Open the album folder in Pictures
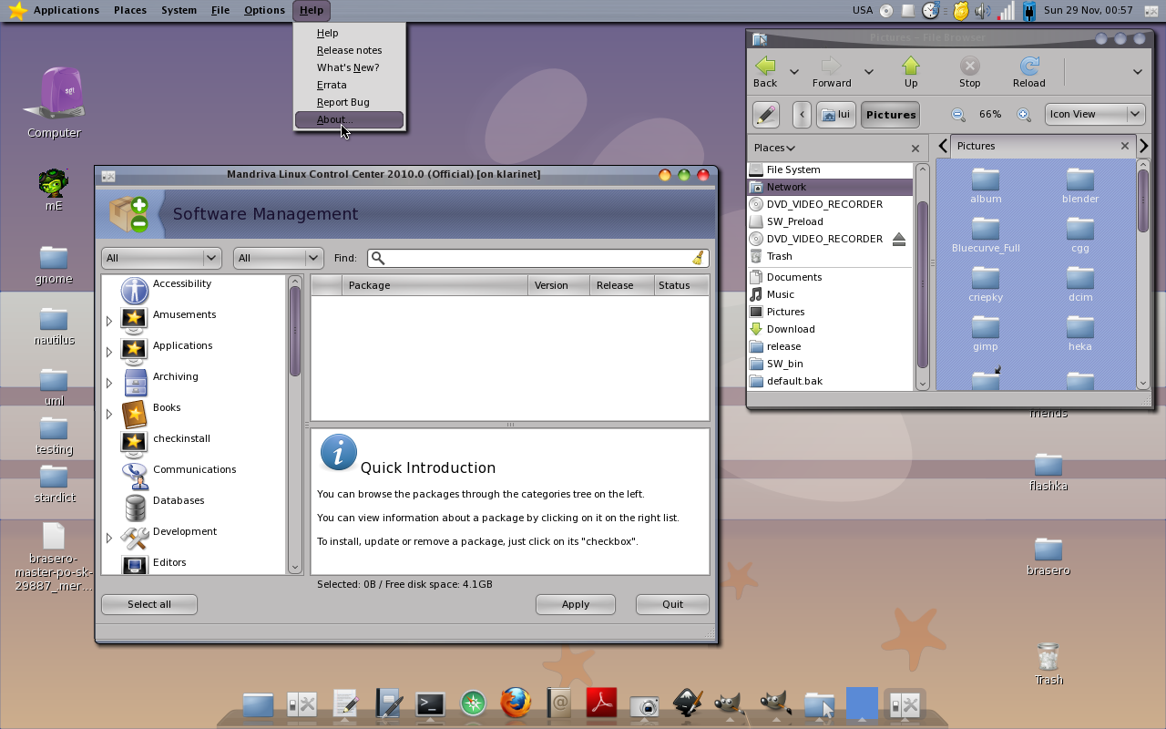1166x729 pixels. tap(986, 185)
